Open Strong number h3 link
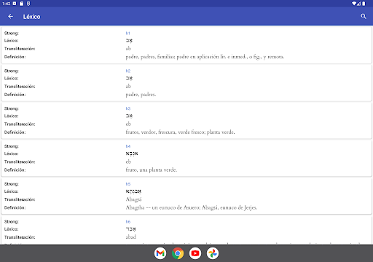The height and width of the screenshot is (262, 373). click(128, 108)
